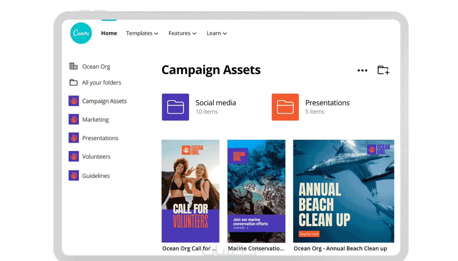The width and height of the screenshot is (458, 261).
Task: Click the '5 items' count text
Action: point(315,112)
